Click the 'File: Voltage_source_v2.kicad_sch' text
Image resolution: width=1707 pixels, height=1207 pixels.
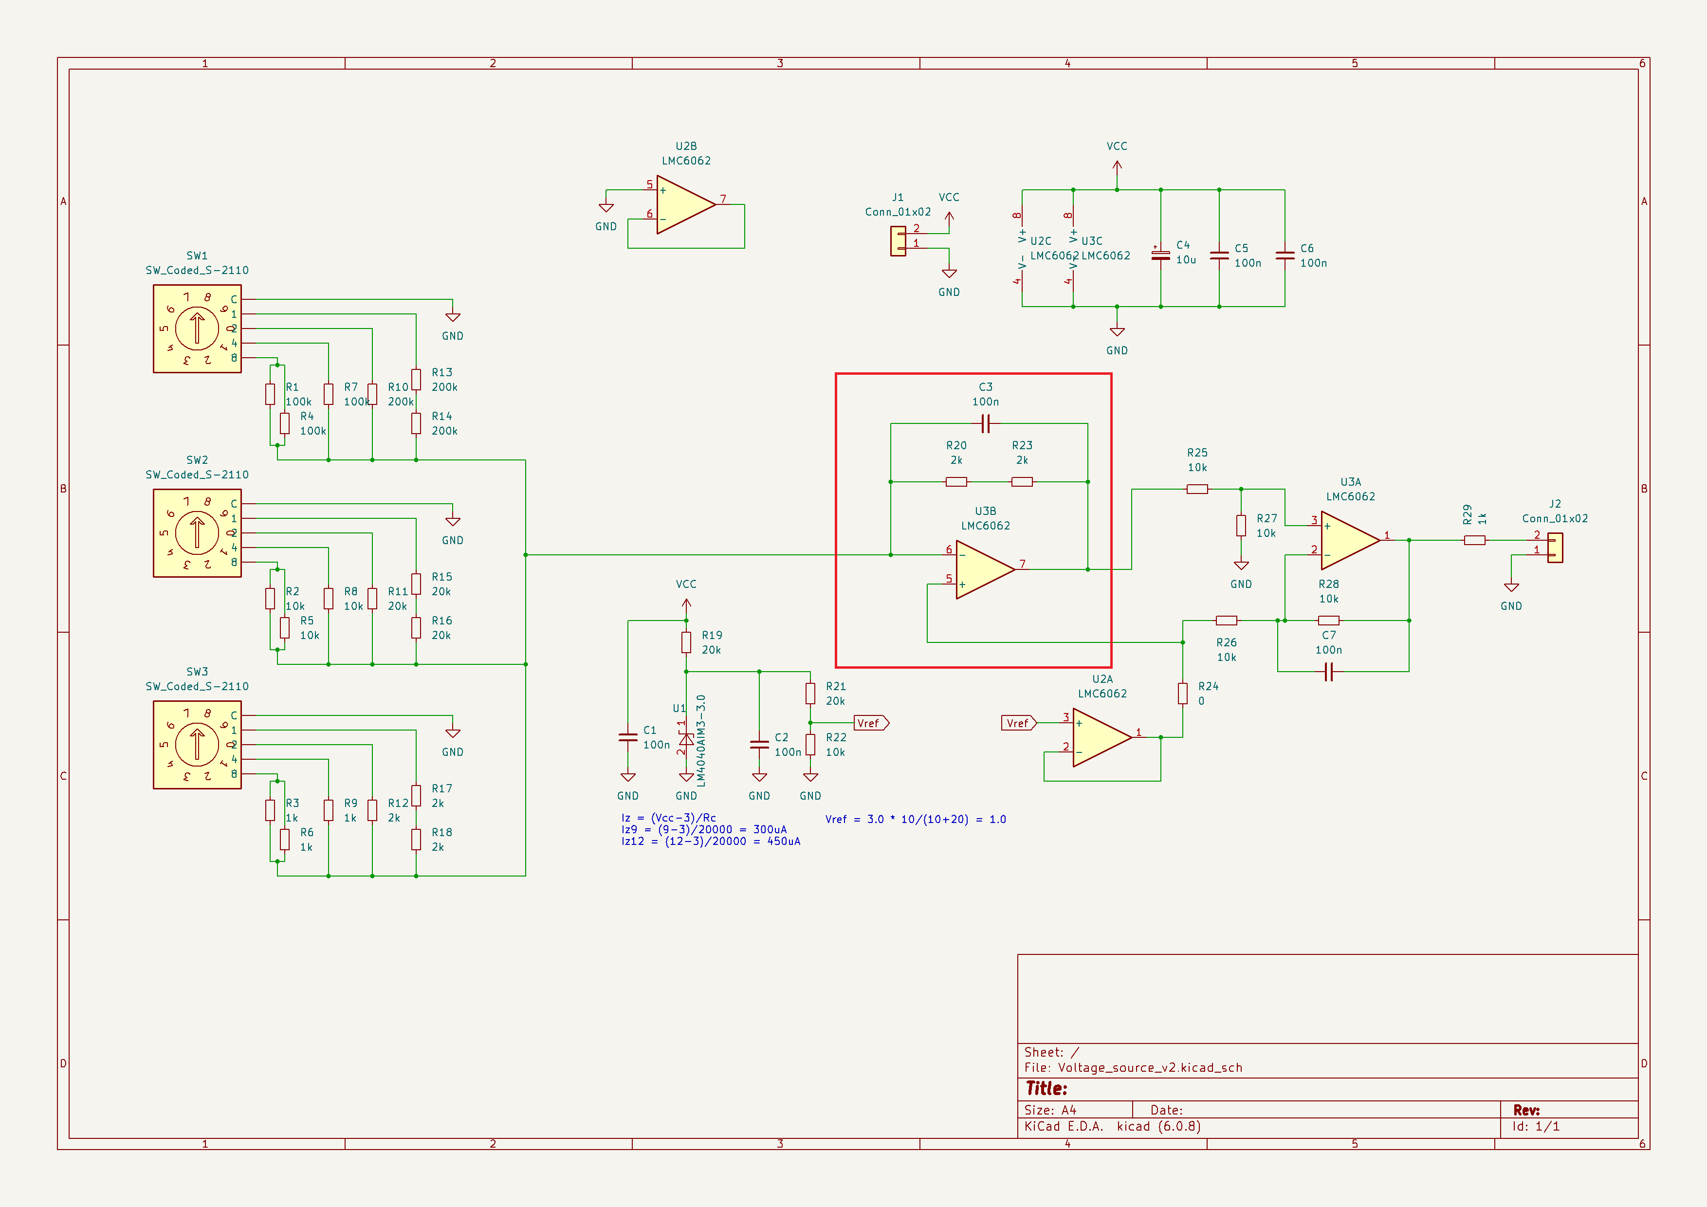1133,1067
